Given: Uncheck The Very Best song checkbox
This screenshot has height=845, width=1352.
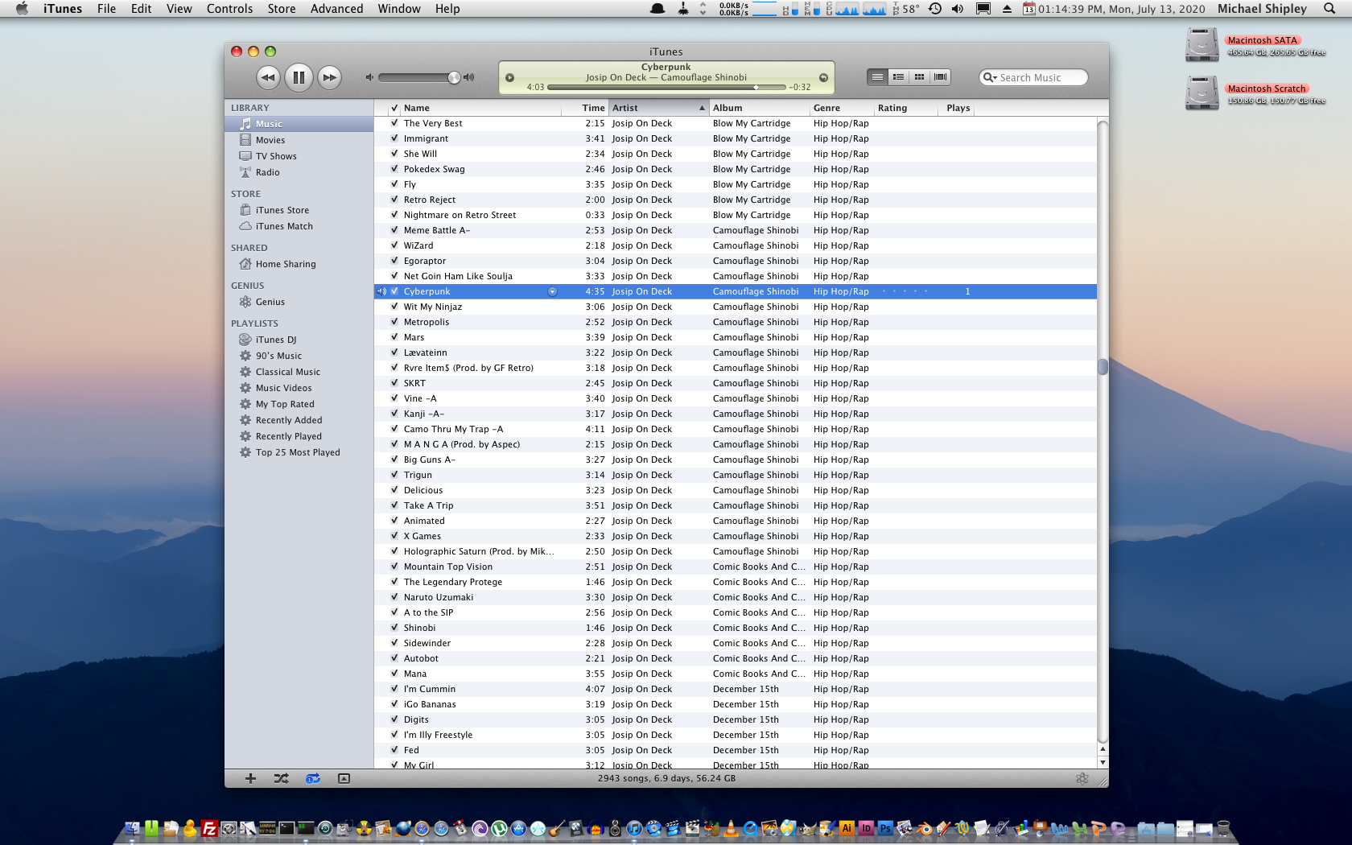Looking at the screenshot, I should (394, 123).
